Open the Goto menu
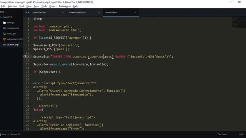Image resolution: width=246 pixels, height=138 pixels. 36,6
